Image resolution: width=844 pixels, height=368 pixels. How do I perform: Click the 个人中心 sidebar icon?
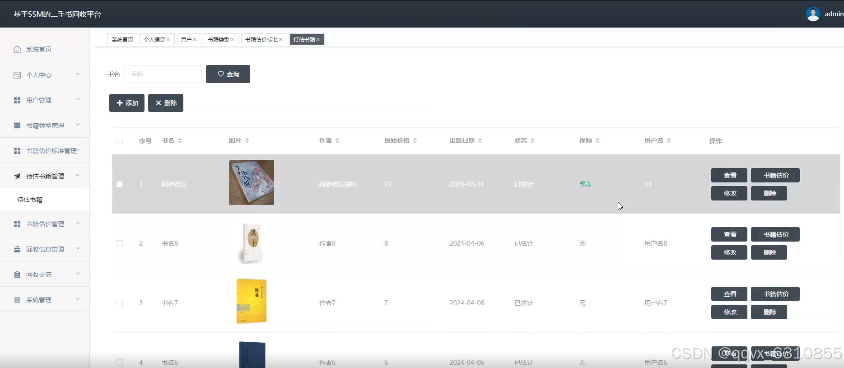[17, 75]
